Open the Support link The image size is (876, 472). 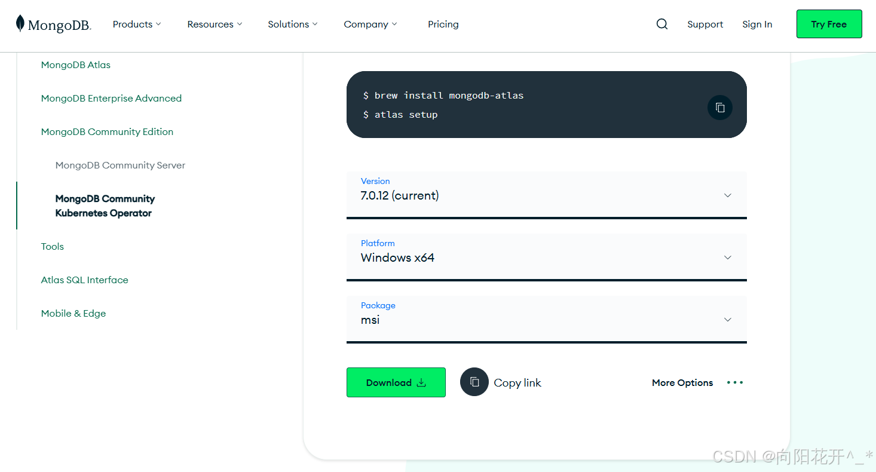tap(705, 24)
